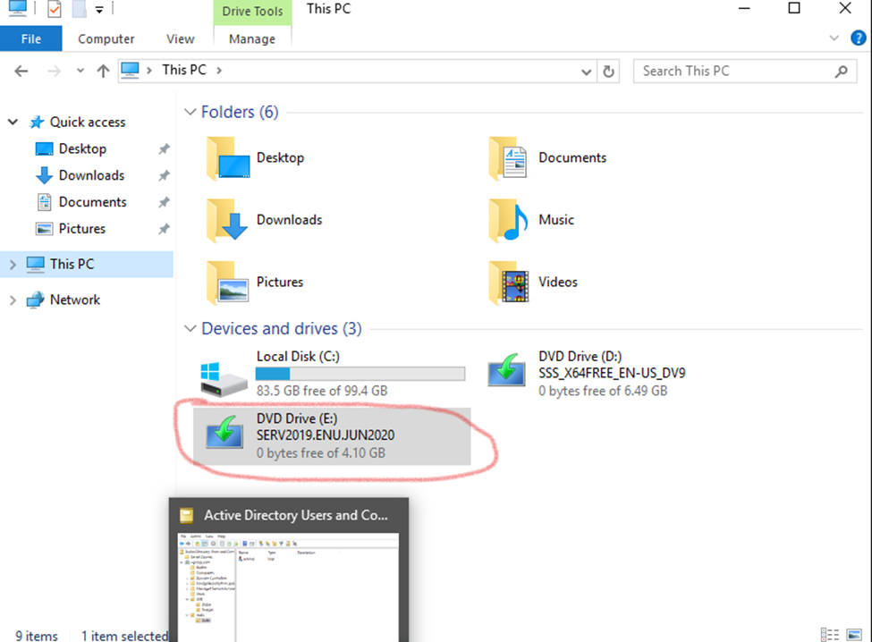Switch to the View ribbon tab
The height and width of the screenshot is (642, 872).
coord(180,38)
